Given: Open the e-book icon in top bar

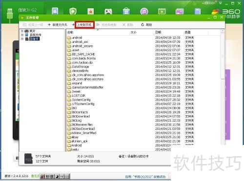Looking at the screenshot, I should [198, 12].
